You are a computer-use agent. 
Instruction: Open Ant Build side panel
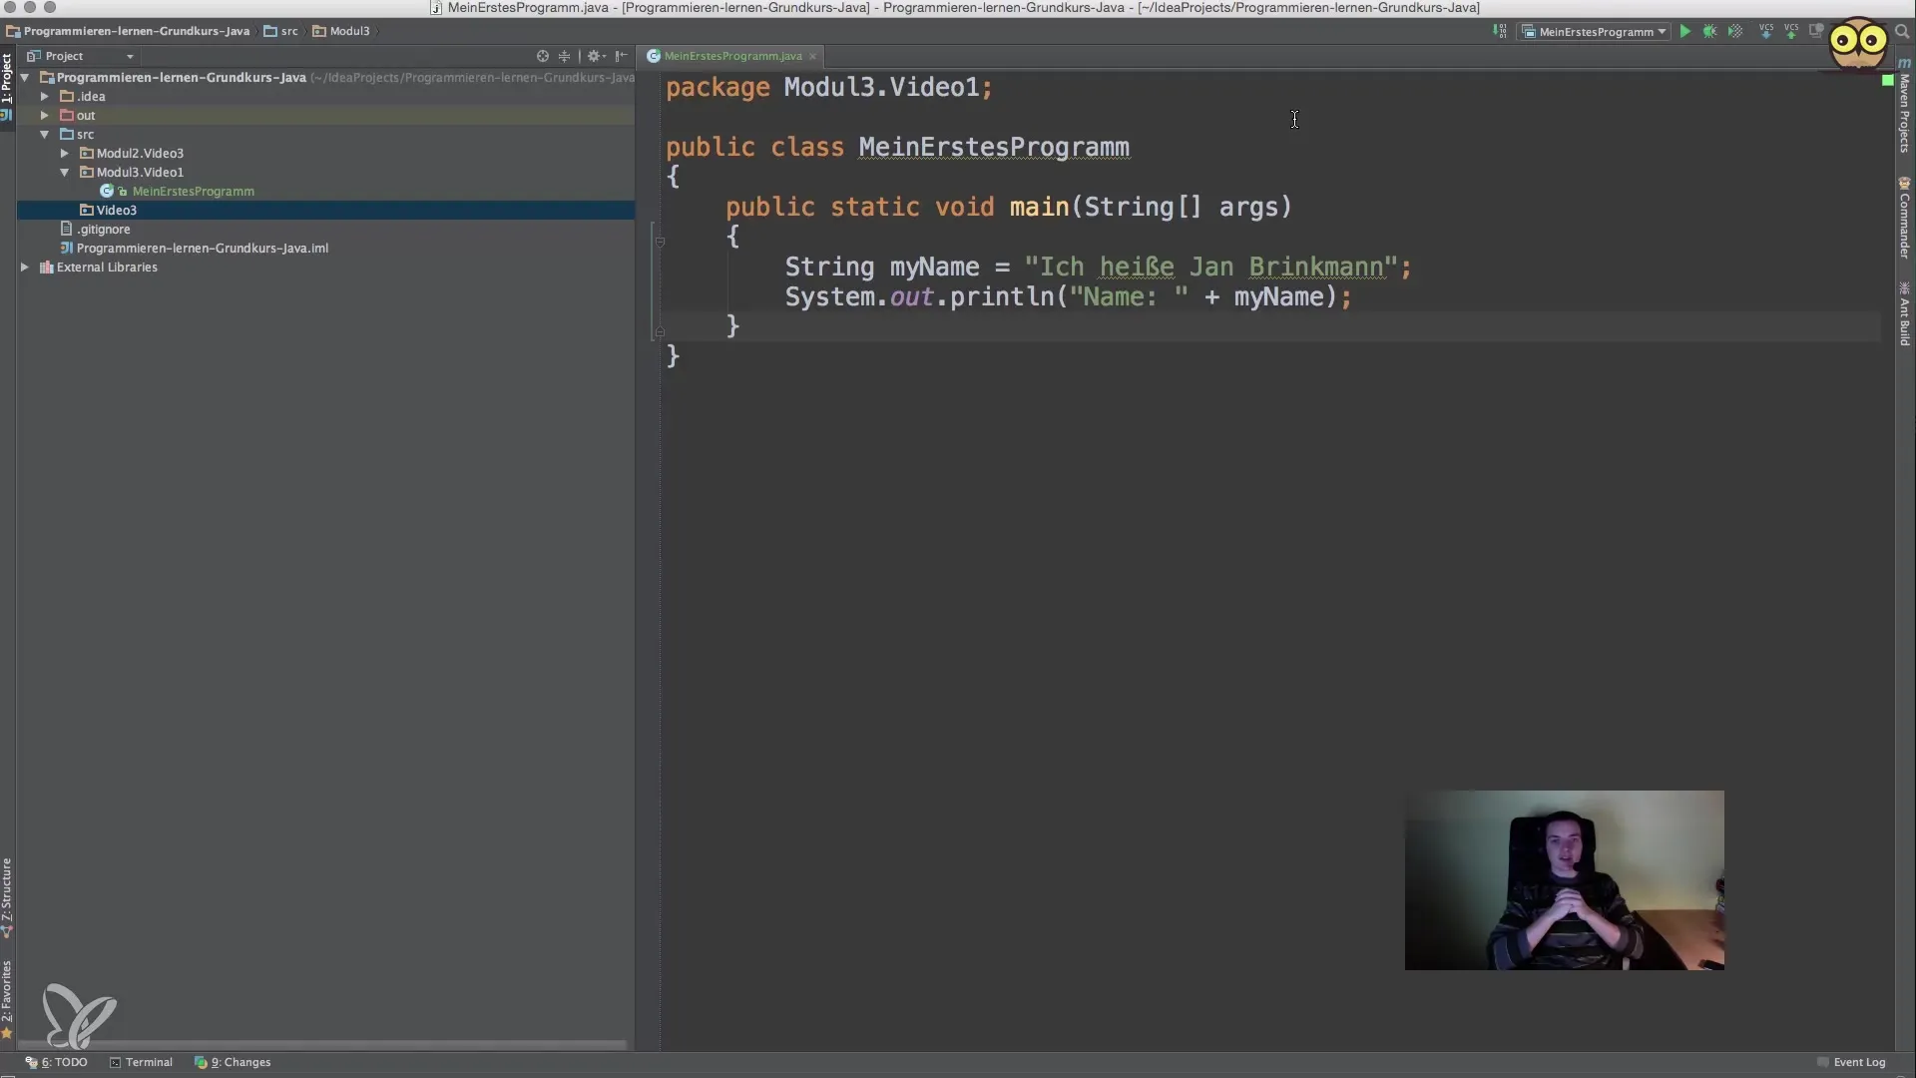pos(1904,313)
